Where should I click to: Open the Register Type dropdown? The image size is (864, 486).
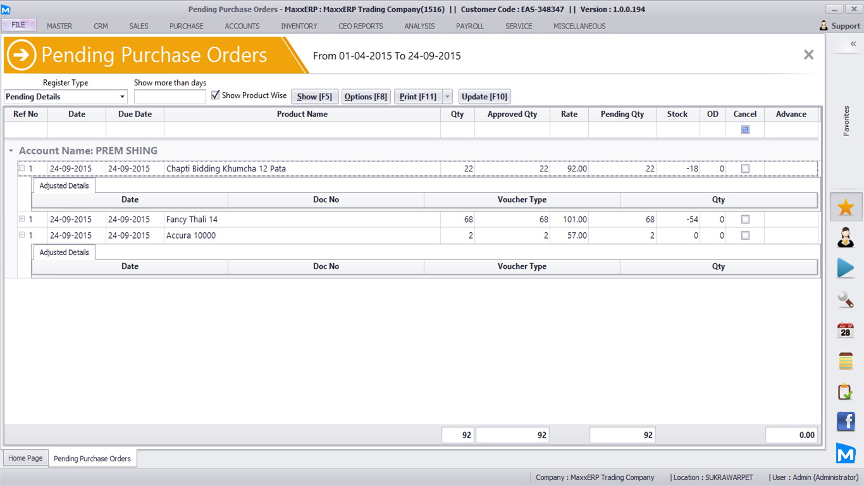tap(122, 97)
